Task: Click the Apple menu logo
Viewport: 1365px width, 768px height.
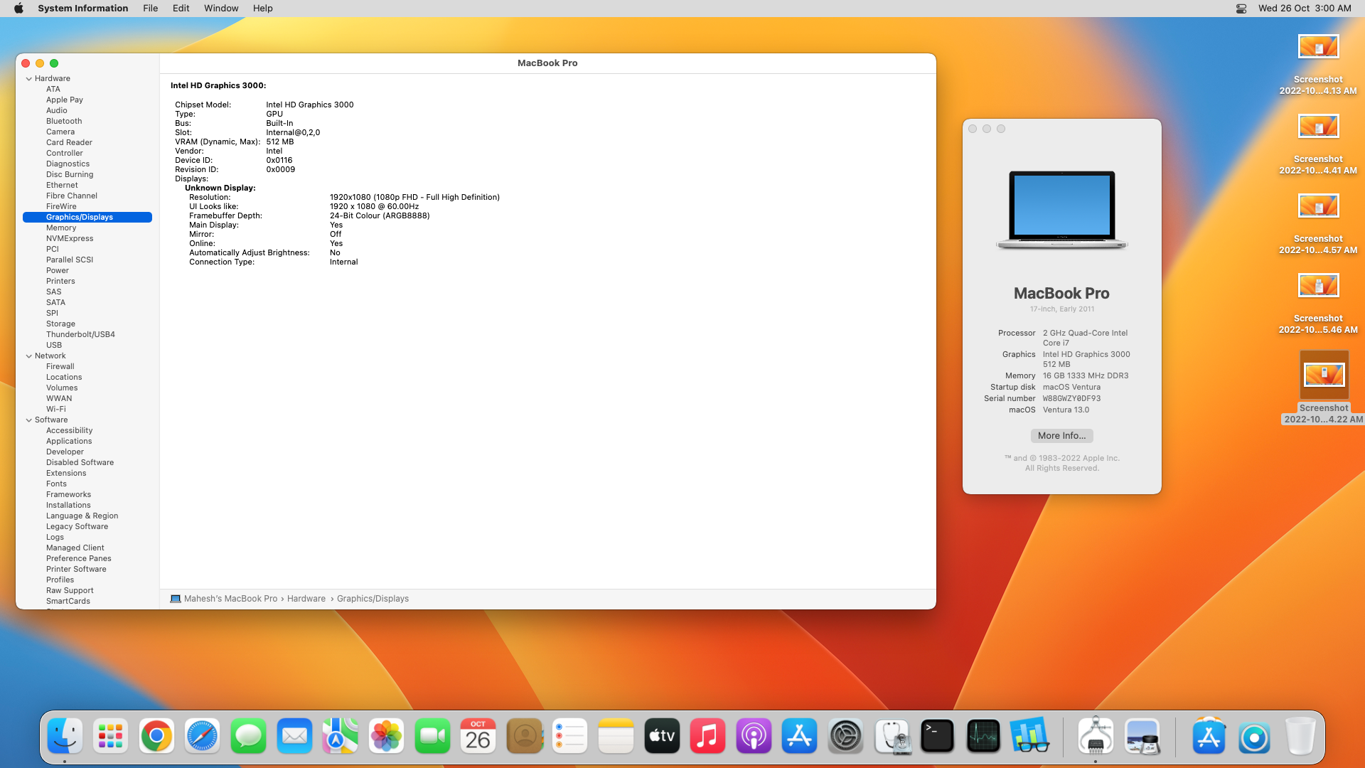Action: [18, 9]
